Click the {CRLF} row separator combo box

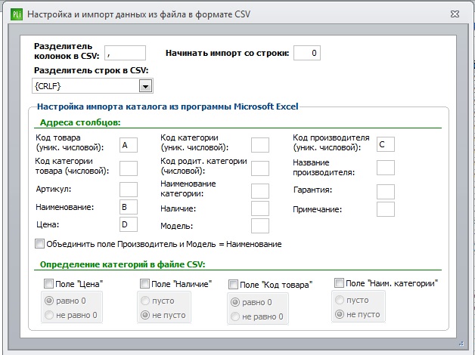92,86
